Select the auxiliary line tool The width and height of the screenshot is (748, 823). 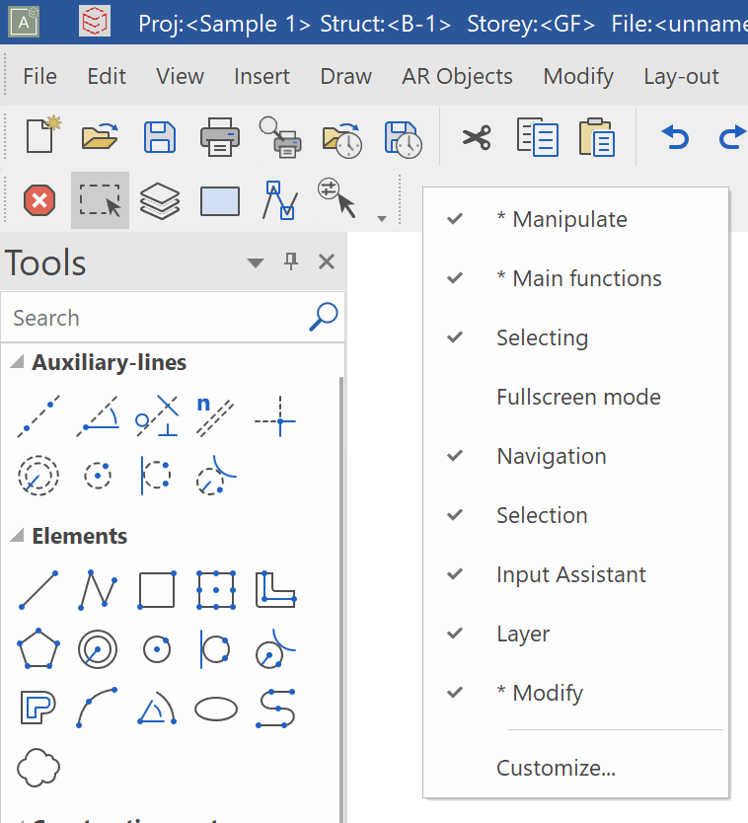click(x=37, y=416)
